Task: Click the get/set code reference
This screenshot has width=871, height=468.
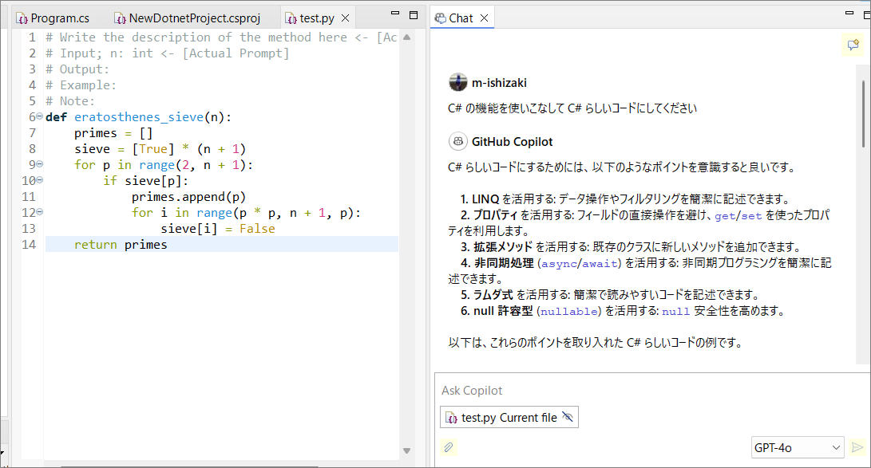Action: point(738,216)
